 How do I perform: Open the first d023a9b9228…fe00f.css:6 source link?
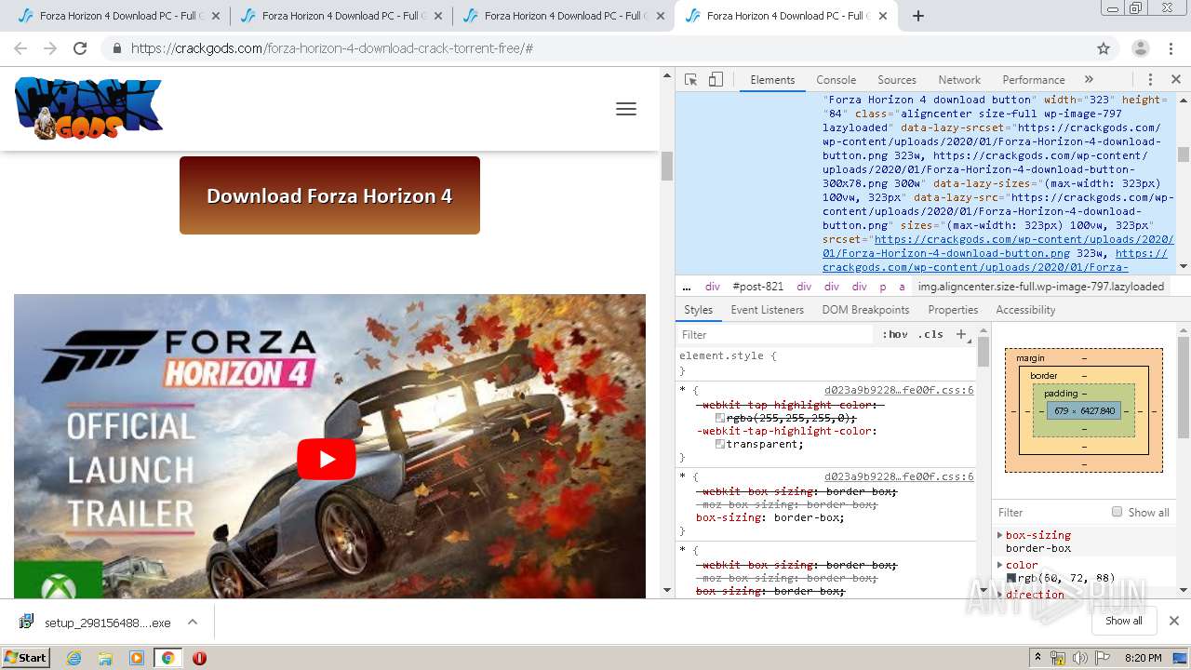click(x=899, y=391)
